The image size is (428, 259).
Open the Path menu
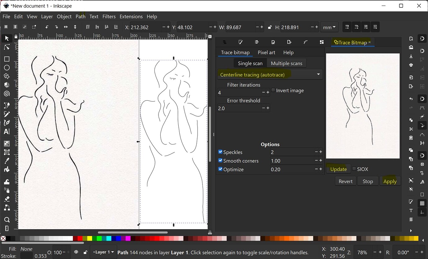(x=80, y=16)
